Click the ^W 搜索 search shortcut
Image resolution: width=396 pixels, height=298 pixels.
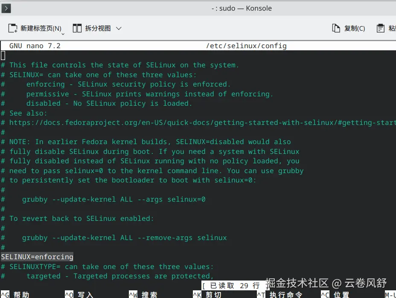[143, 295]
